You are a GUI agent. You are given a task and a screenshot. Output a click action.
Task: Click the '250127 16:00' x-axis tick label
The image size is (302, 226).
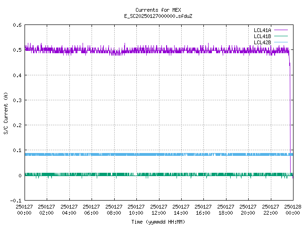[x=203, y=210]
